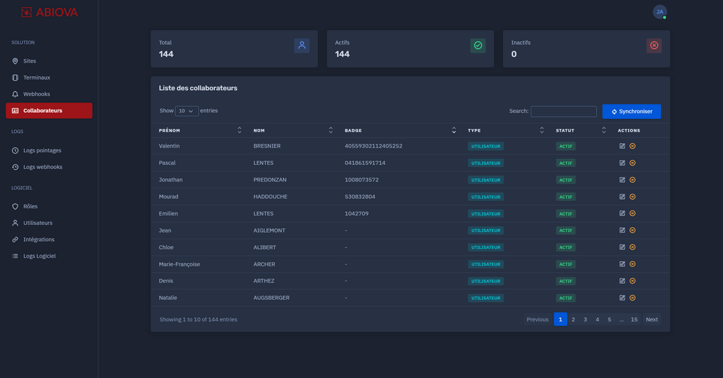Screen dimensions: 723x378
Task: Open the Show entries count dropdown
Action: [187, 111]
